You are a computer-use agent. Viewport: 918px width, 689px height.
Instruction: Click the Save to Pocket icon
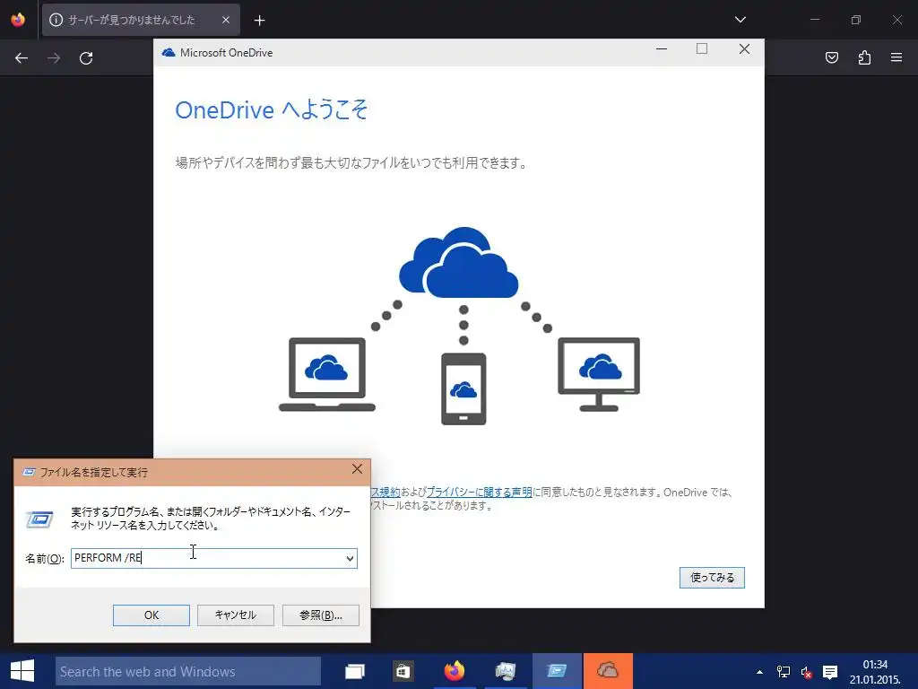[x=831, y=57]
